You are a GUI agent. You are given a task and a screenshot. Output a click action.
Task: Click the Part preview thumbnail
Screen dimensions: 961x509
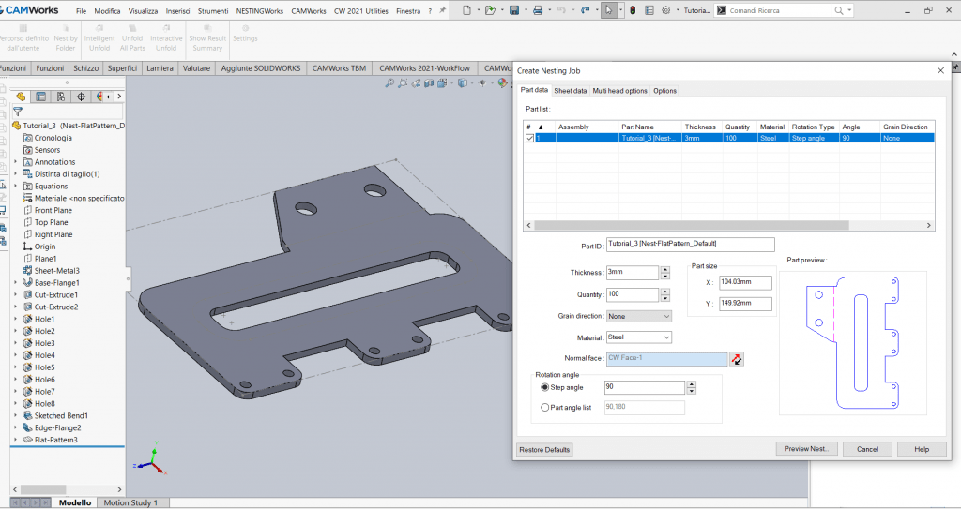click(x=852, y=343)
